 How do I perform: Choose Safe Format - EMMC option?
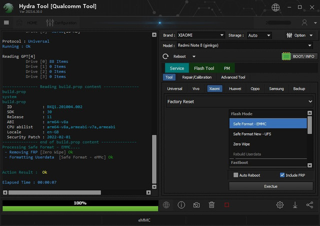(x=268, y=124)
